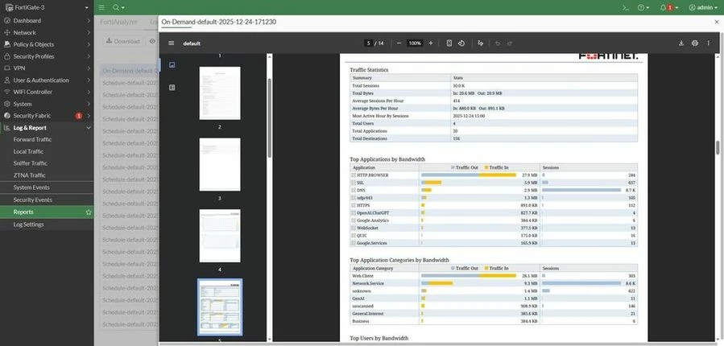Close the On-Demand report preview panel
This screenshot has height=346, width=724.
(717, 22)
